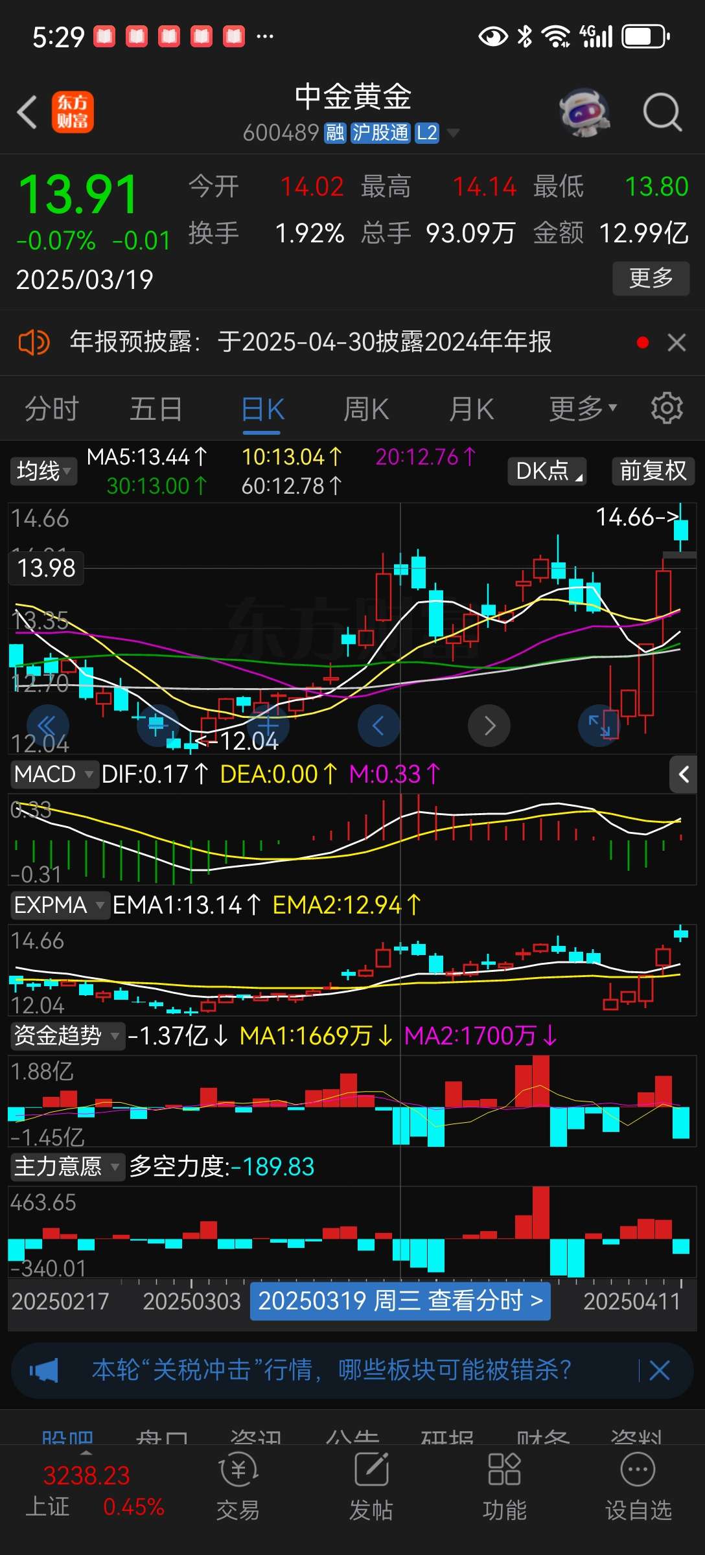Change 前复权 adjustment setting
Screen dimensions: 705x1555
coord(653,471)
